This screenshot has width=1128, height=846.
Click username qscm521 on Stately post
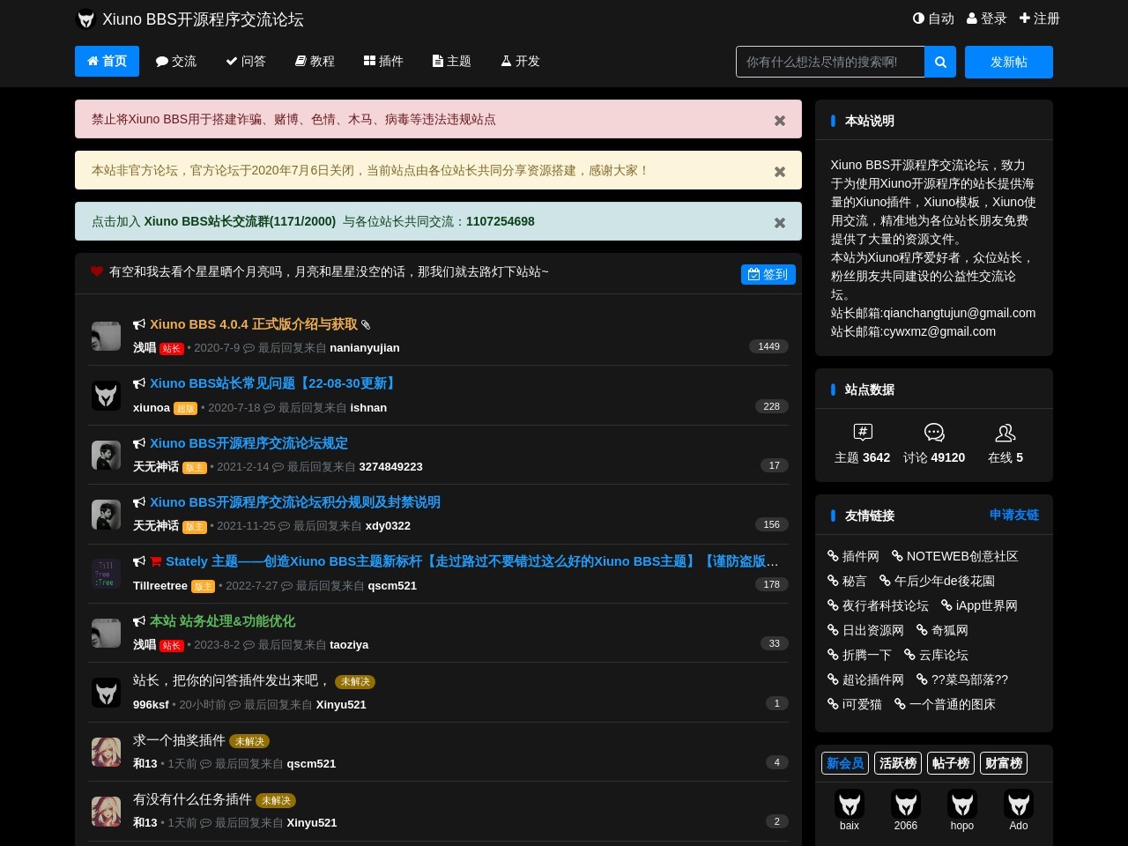[392, 586]
